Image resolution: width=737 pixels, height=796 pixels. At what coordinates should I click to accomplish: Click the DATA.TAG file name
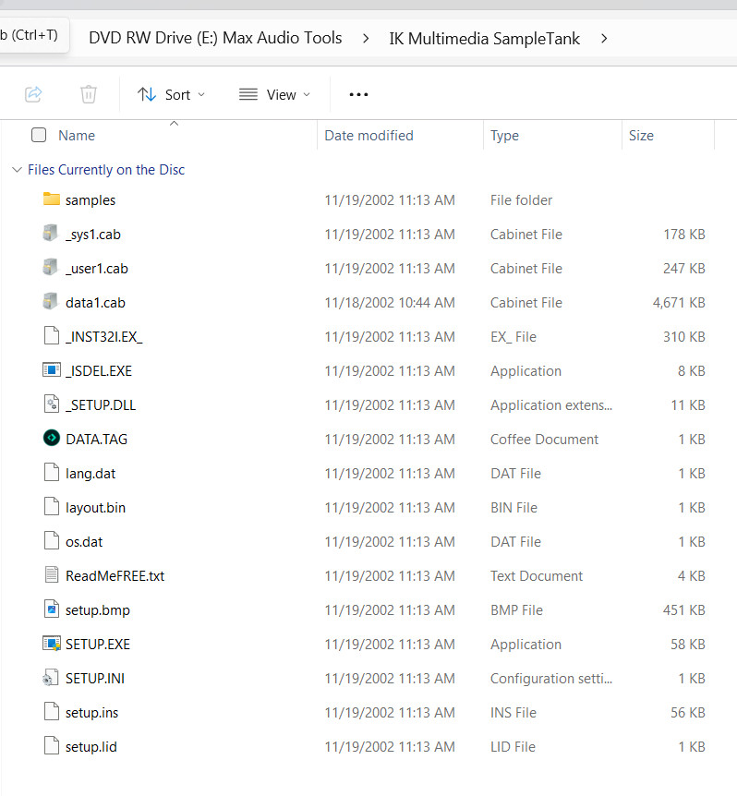96,440
